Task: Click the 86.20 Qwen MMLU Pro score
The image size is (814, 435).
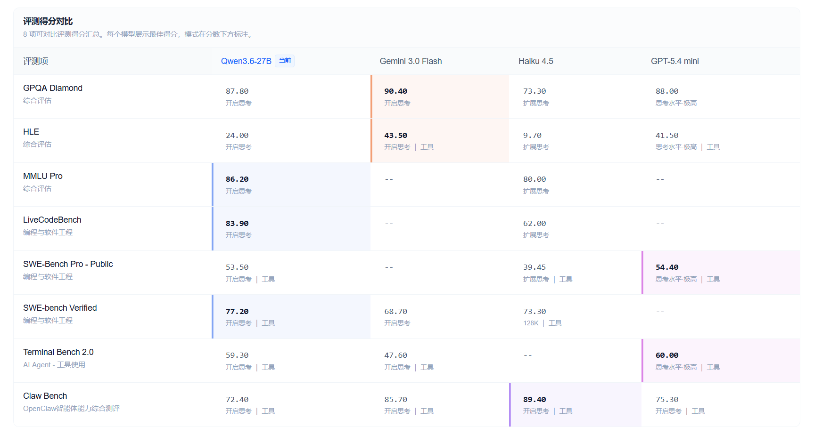Action: click(237, 179)
